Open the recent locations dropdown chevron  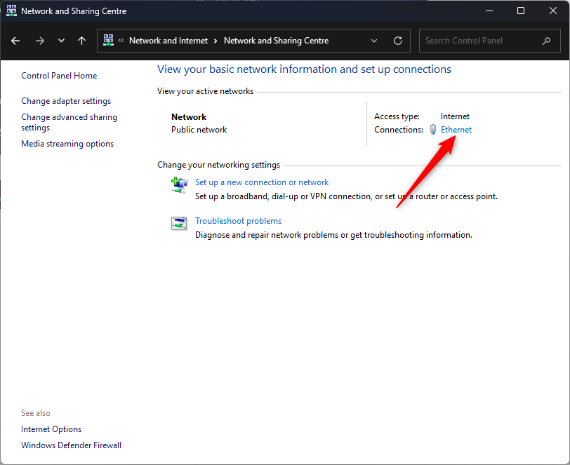(x=62, y=41)
